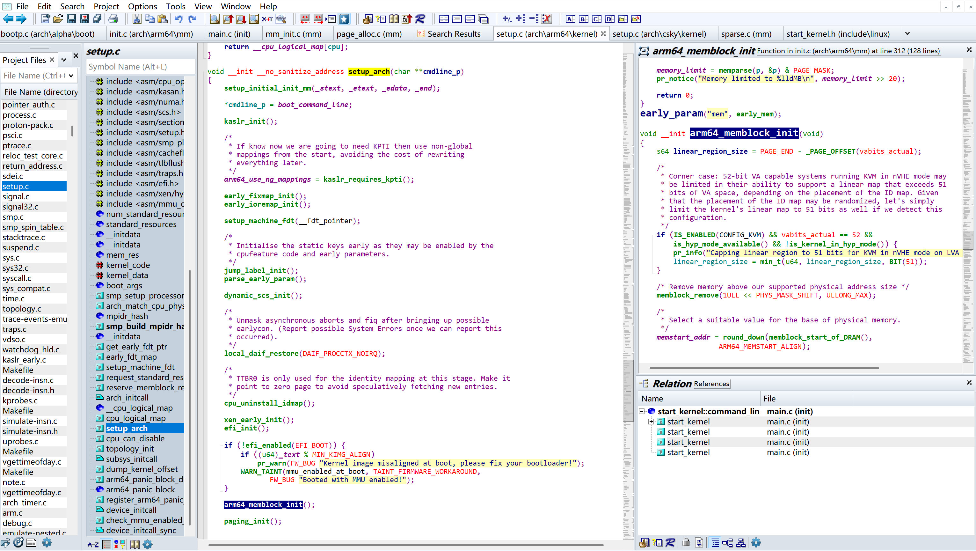Click the Cut scissors icon
Viewport: 976px width, 551px height.
pos(137,18)
